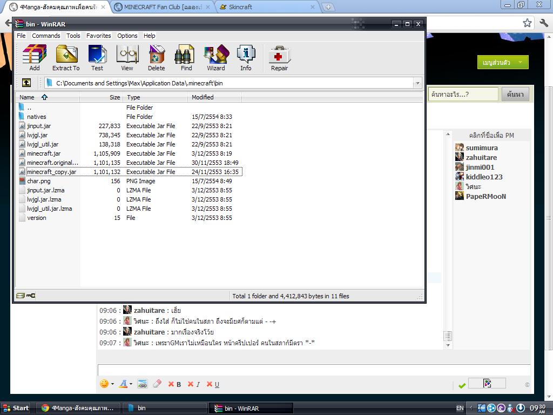
Task: Open the Tools menu
Action: coord(73,36)
